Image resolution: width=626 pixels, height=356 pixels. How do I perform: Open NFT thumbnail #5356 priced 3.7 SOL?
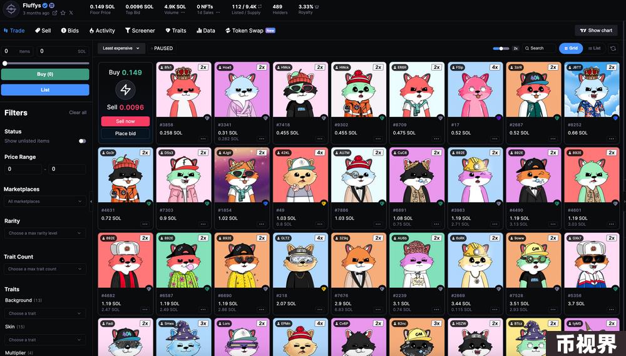point(592,260)
